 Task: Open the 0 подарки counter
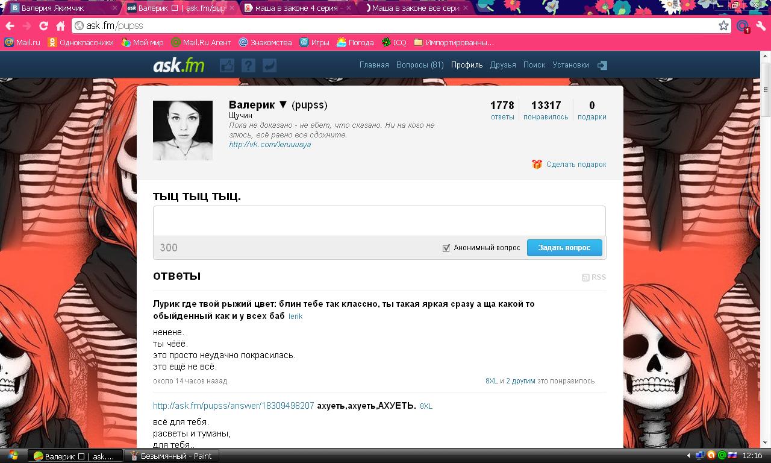click(592, 110)
